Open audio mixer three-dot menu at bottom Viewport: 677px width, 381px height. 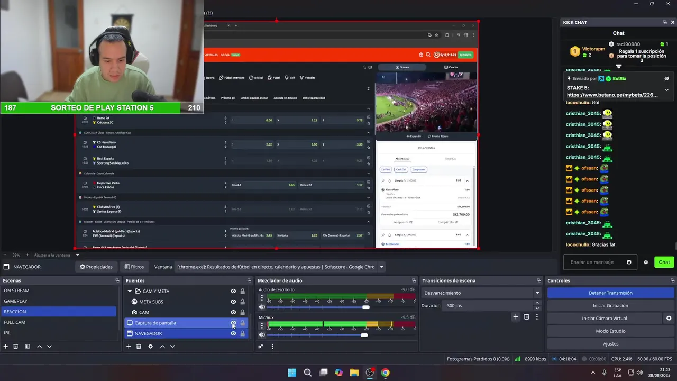click(272, 347)
